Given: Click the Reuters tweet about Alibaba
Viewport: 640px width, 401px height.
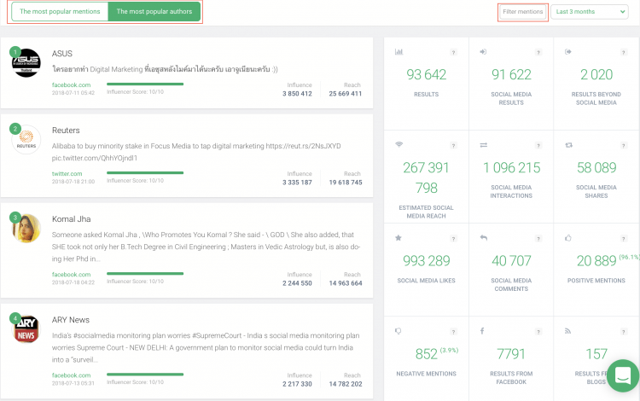Looking at the screenshot, I should (x=196, y=152).
